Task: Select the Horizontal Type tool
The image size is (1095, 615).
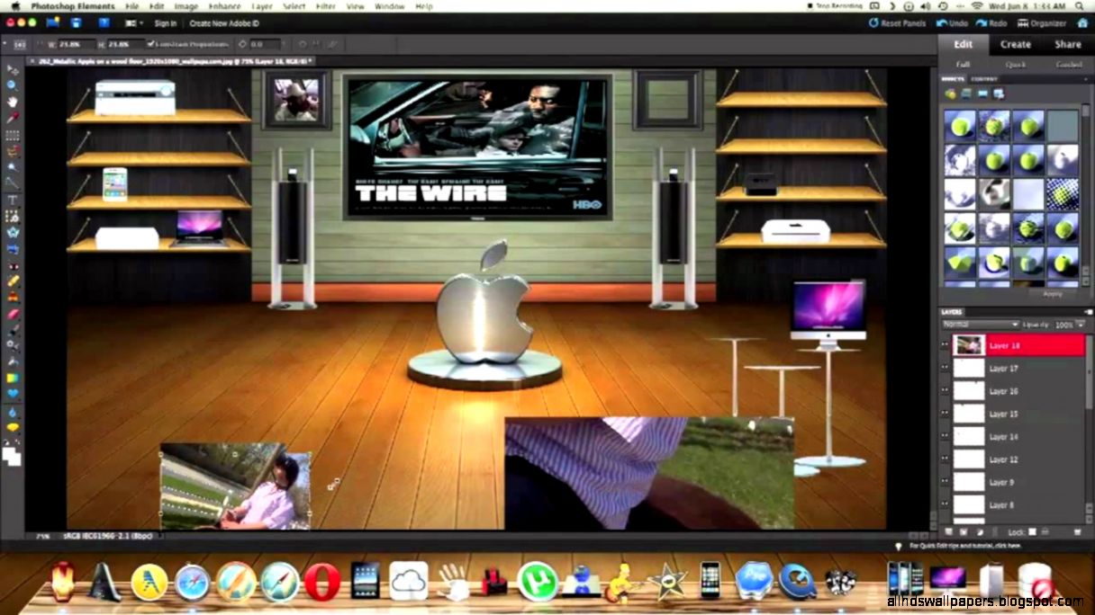Action: [13, 200]
